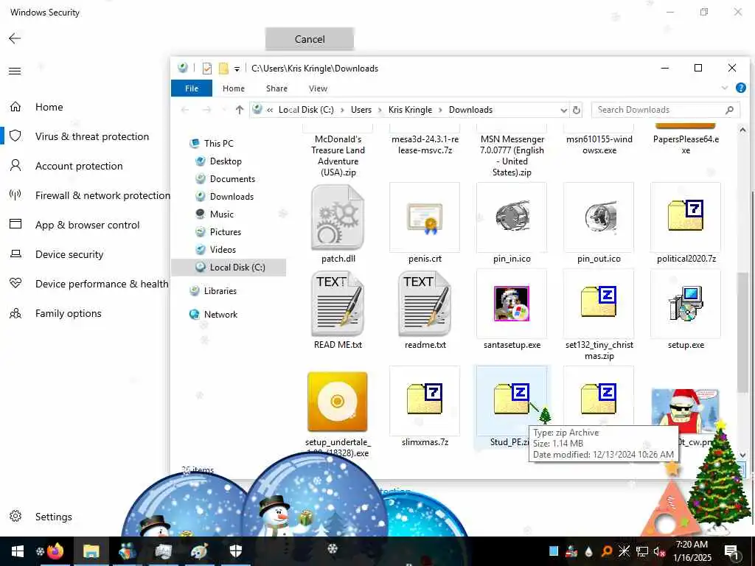
Task: Click Local Disk (C:) in address breadcrumb
Action: click(306, 110)
